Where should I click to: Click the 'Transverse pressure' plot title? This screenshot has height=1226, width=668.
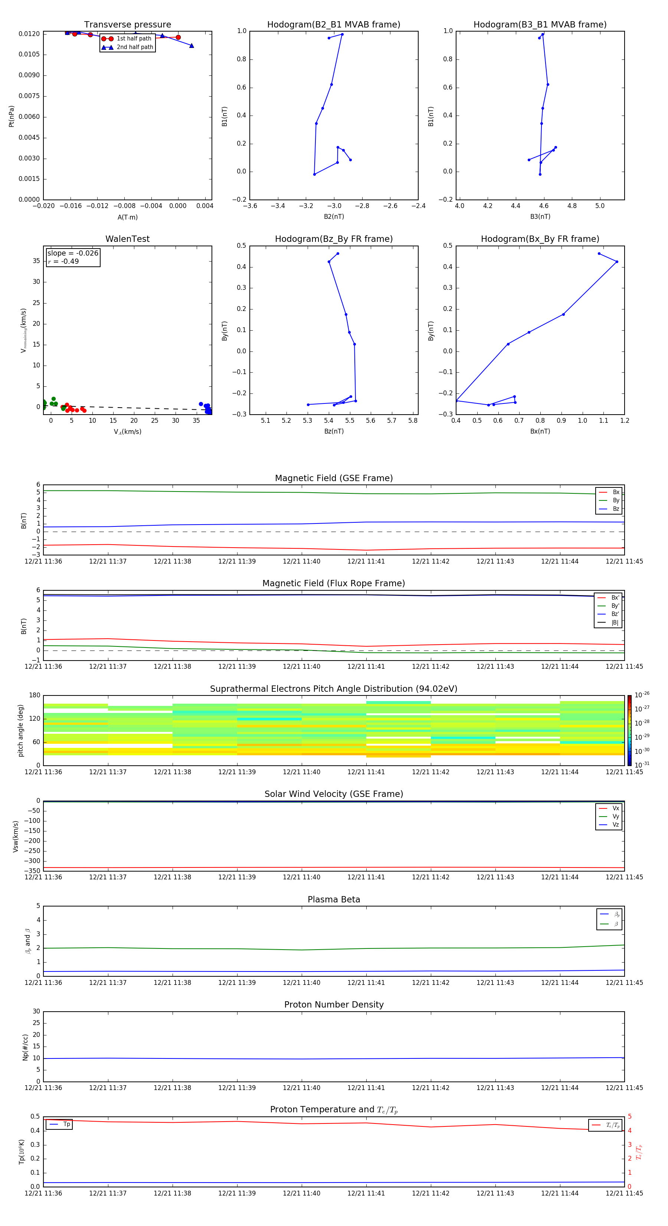pos(127,25)
